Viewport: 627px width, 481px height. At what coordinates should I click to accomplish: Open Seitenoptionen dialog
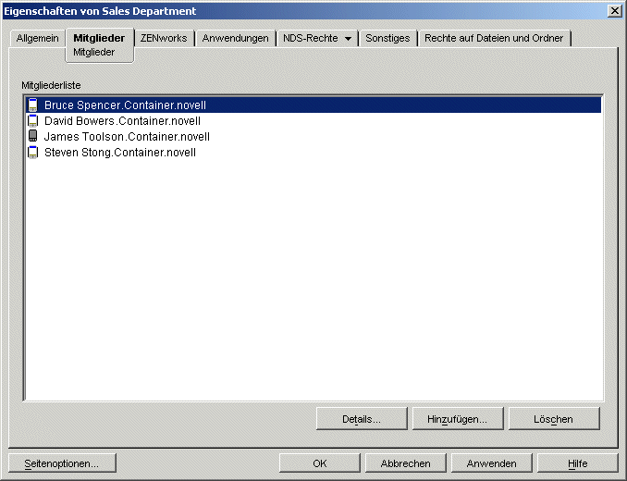coord(62,463)
